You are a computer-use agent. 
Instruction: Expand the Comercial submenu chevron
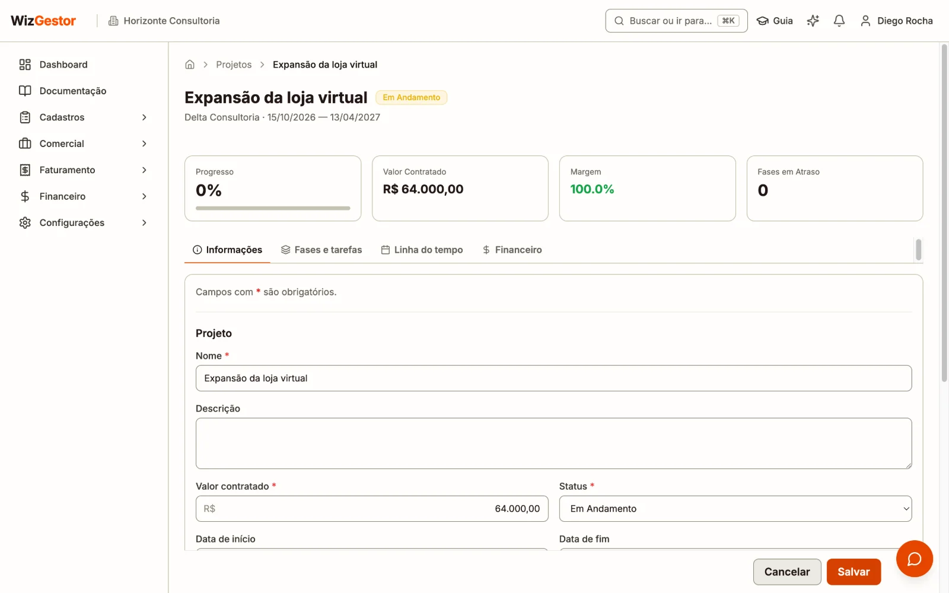[144, 144]
